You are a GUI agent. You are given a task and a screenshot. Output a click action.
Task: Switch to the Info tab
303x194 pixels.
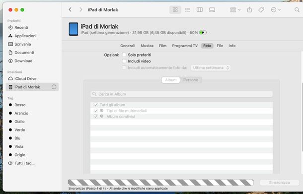tap(232, 46)
